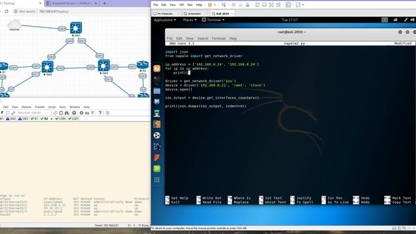The height and width of the screenshot is (234, 416).
Task: Click the SW2 switch node in topology
Action: click(47, 67)
